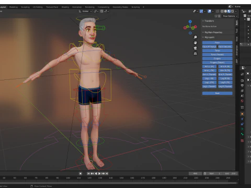Image resolution: width=251 pixels, height=188 pixels.
Task: Click the Arm.L (IK) layer button
Action: [209, 66]
